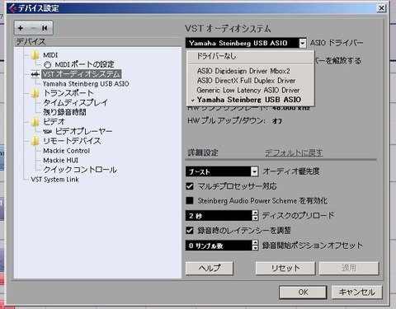
Task: Click デフォルトに戻す link
Action: tap(294, 153)
